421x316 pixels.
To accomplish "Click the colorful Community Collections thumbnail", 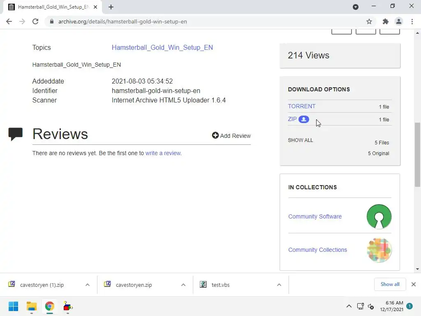I will [379, 250].
